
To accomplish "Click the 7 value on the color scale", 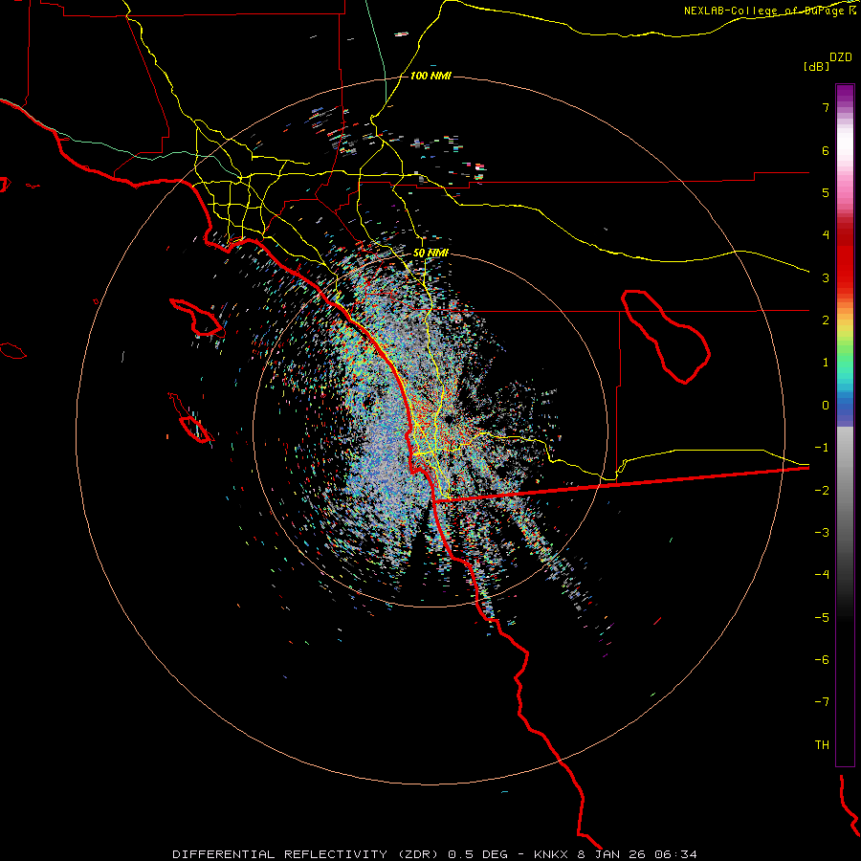I will tap(826, 107).
